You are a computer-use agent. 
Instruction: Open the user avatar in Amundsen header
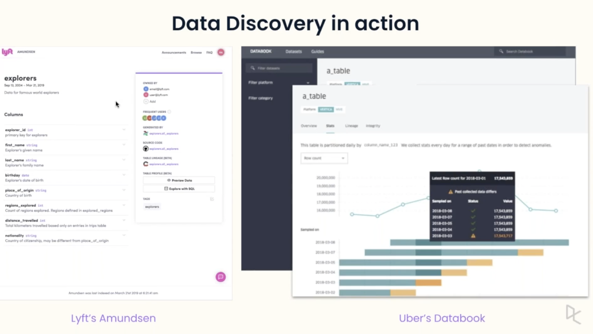pos(221,52)
